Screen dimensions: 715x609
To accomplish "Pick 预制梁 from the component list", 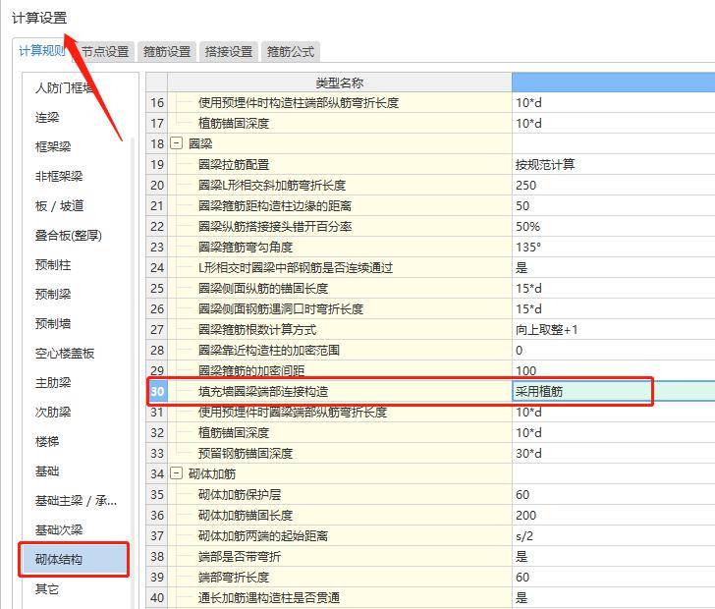I will (x=53, y=295).
